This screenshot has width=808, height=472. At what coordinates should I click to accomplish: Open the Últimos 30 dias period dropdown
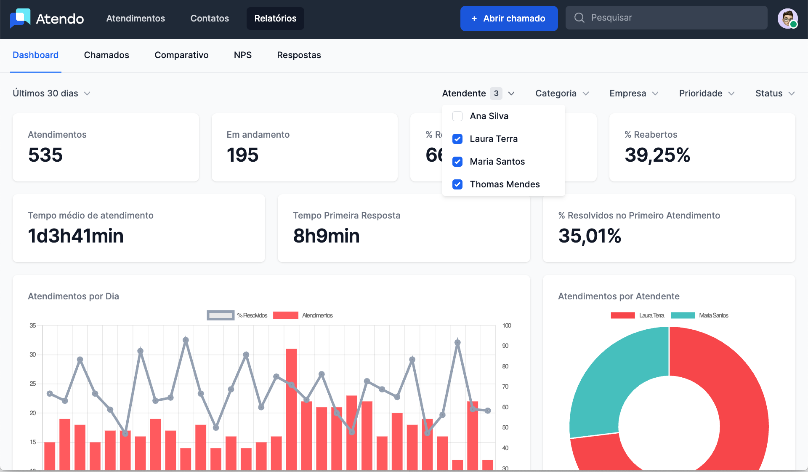coord(51,93)
